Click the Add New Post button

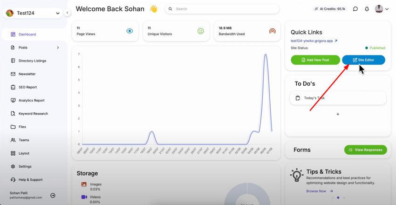coord(315,60)
